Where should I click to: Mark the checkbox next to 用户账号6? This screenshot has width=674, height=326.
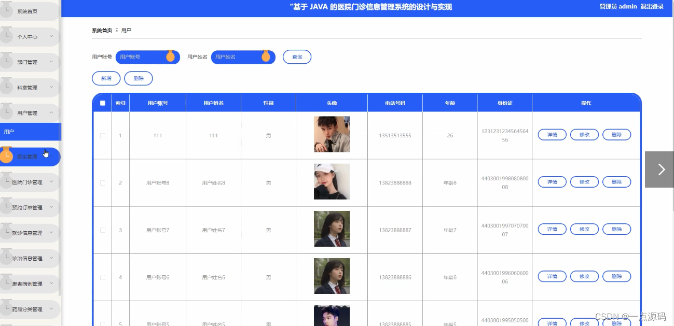point(102,277)
